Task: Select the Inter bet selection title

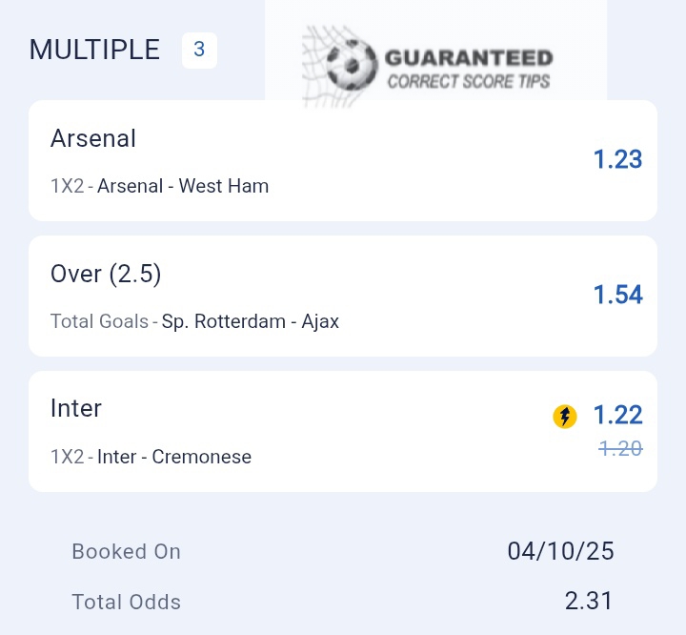Action: pos(76,408)
